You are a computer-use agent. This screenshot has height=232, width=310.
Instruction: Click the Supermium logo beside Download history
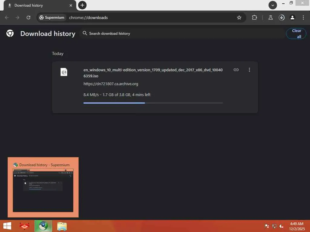point(10,33)
